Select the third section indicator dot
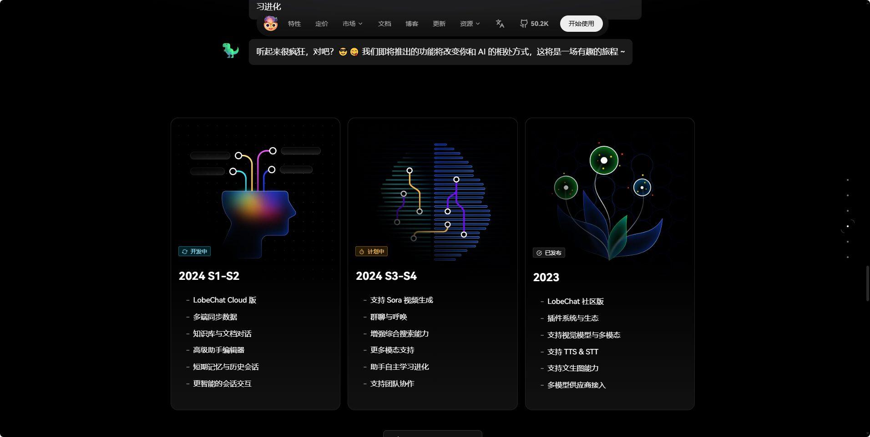This screenshot has width=870, height=437. pyautogui.click(x=848, y=211)
